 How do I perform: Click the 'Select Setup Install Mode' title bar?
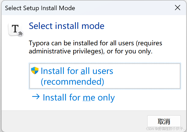[x=40, y=8]
